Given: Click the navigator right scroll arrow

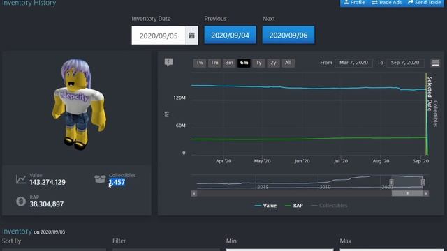Looking at the screenshot, I should [426, 194].
